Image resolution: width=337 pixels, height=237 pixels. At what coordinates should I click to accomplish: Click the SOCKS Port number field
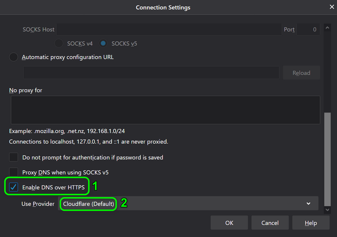point(308,30)
